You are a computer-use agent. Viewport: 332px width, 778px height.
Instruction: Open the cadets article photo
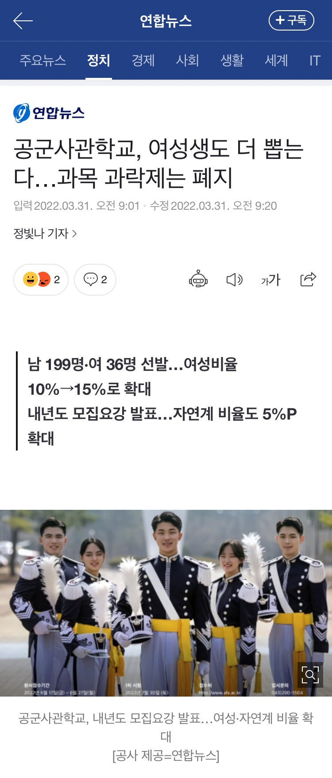coord(166,603)
